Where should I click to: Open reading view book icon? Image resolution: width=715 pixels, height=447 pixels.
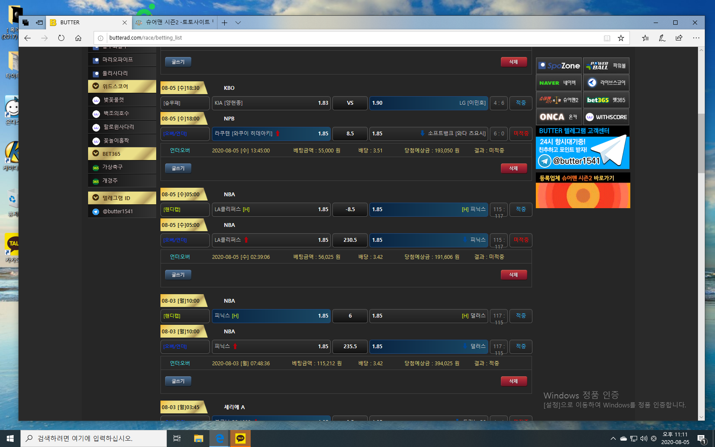pyautogui.click(x=607, y=38)
